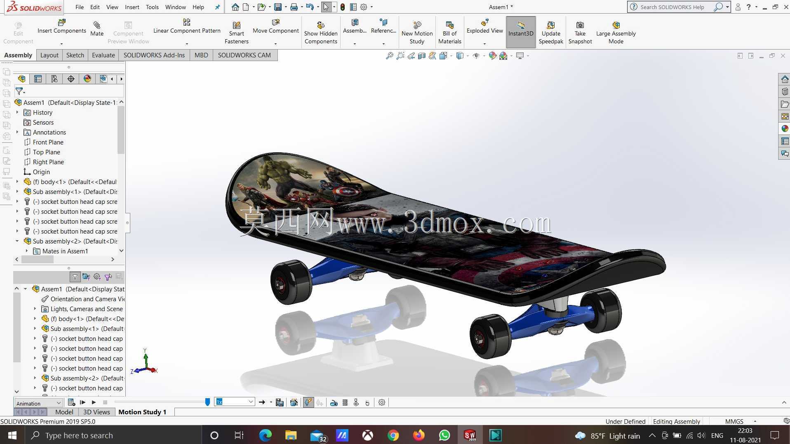Open the Insert menu
Viewport: 790px width, 444px height.
[x=132, y=7]
